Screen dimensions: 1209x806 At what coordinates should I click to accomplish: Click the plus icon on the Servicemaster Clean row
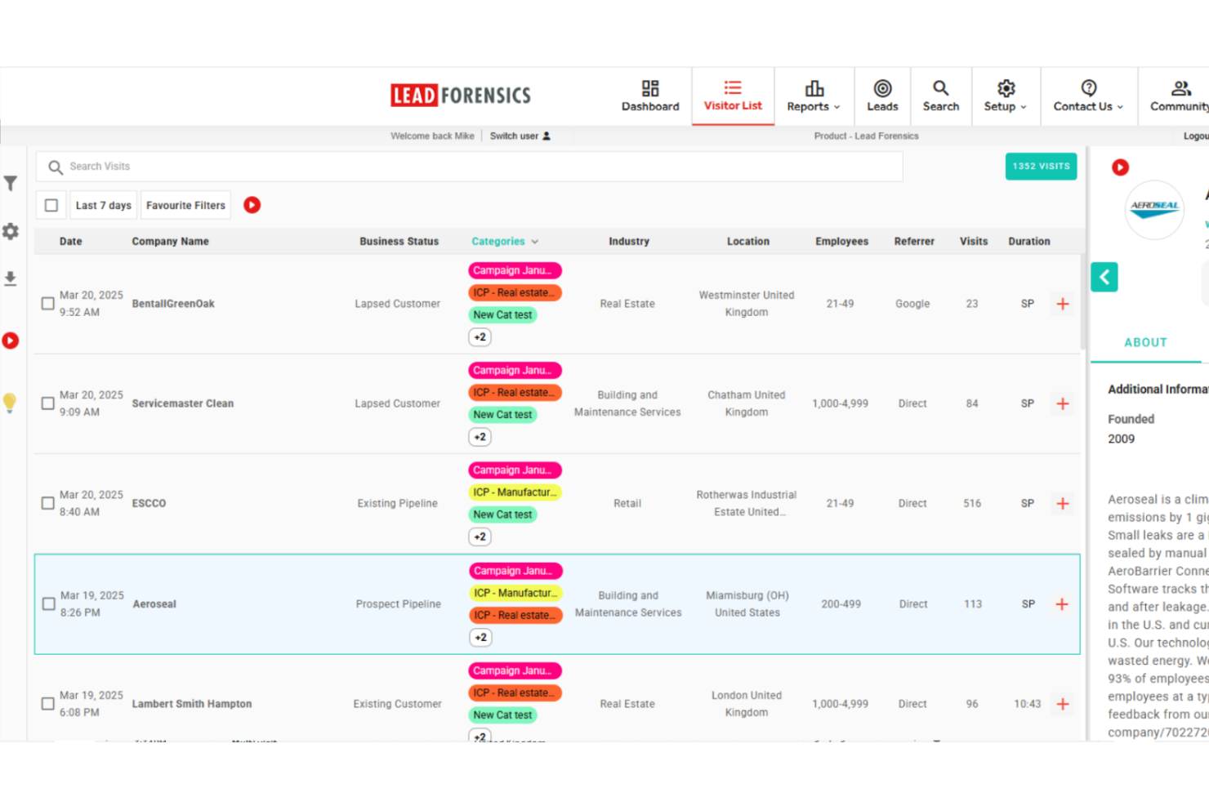(1063, 403)
